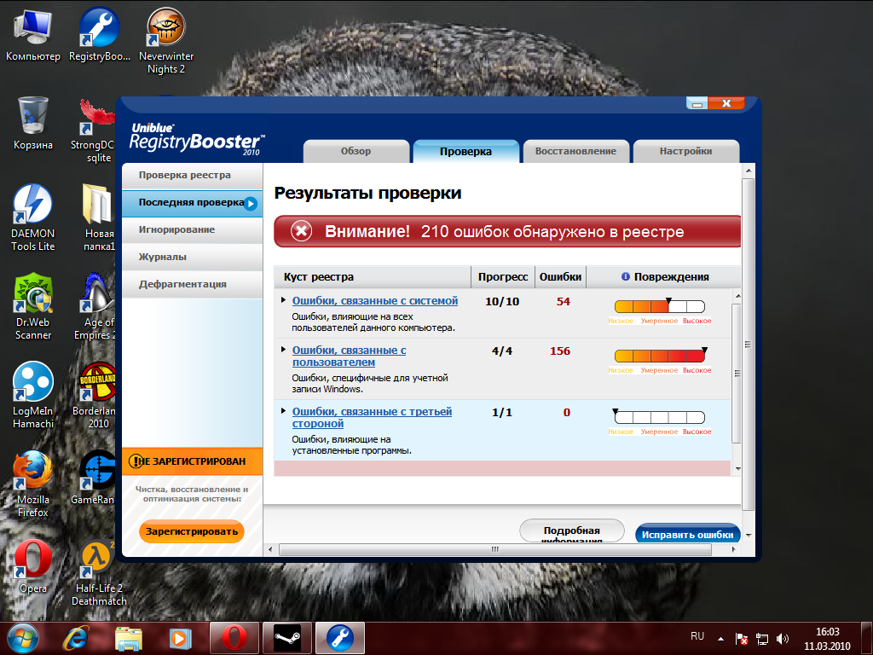Open Mozilla Firefox desktop shortcut

point(33,484)
